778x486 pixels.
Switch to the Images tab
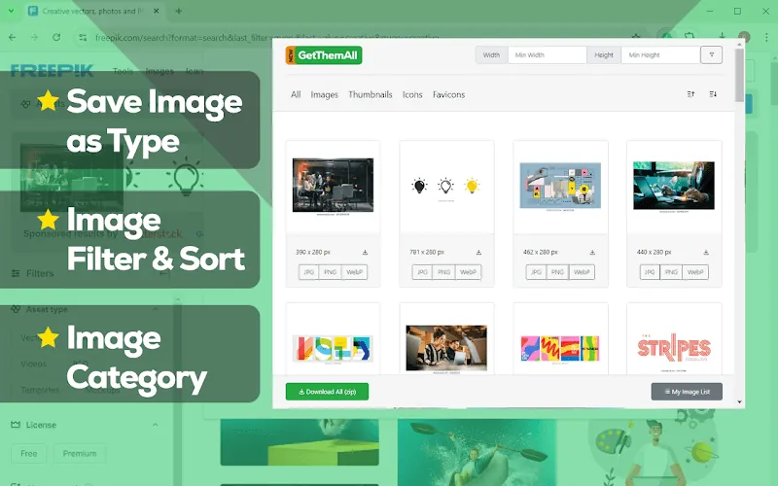pyautogui.click(x=324, y=94)
